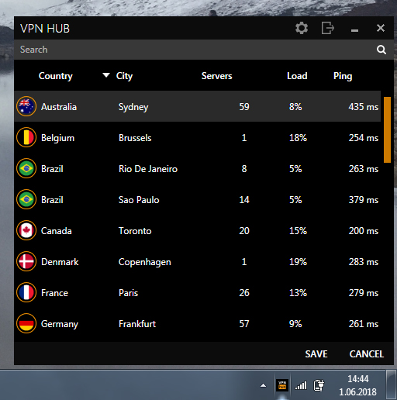
Task: Sort the list by Load header
Action: [297, 76]
